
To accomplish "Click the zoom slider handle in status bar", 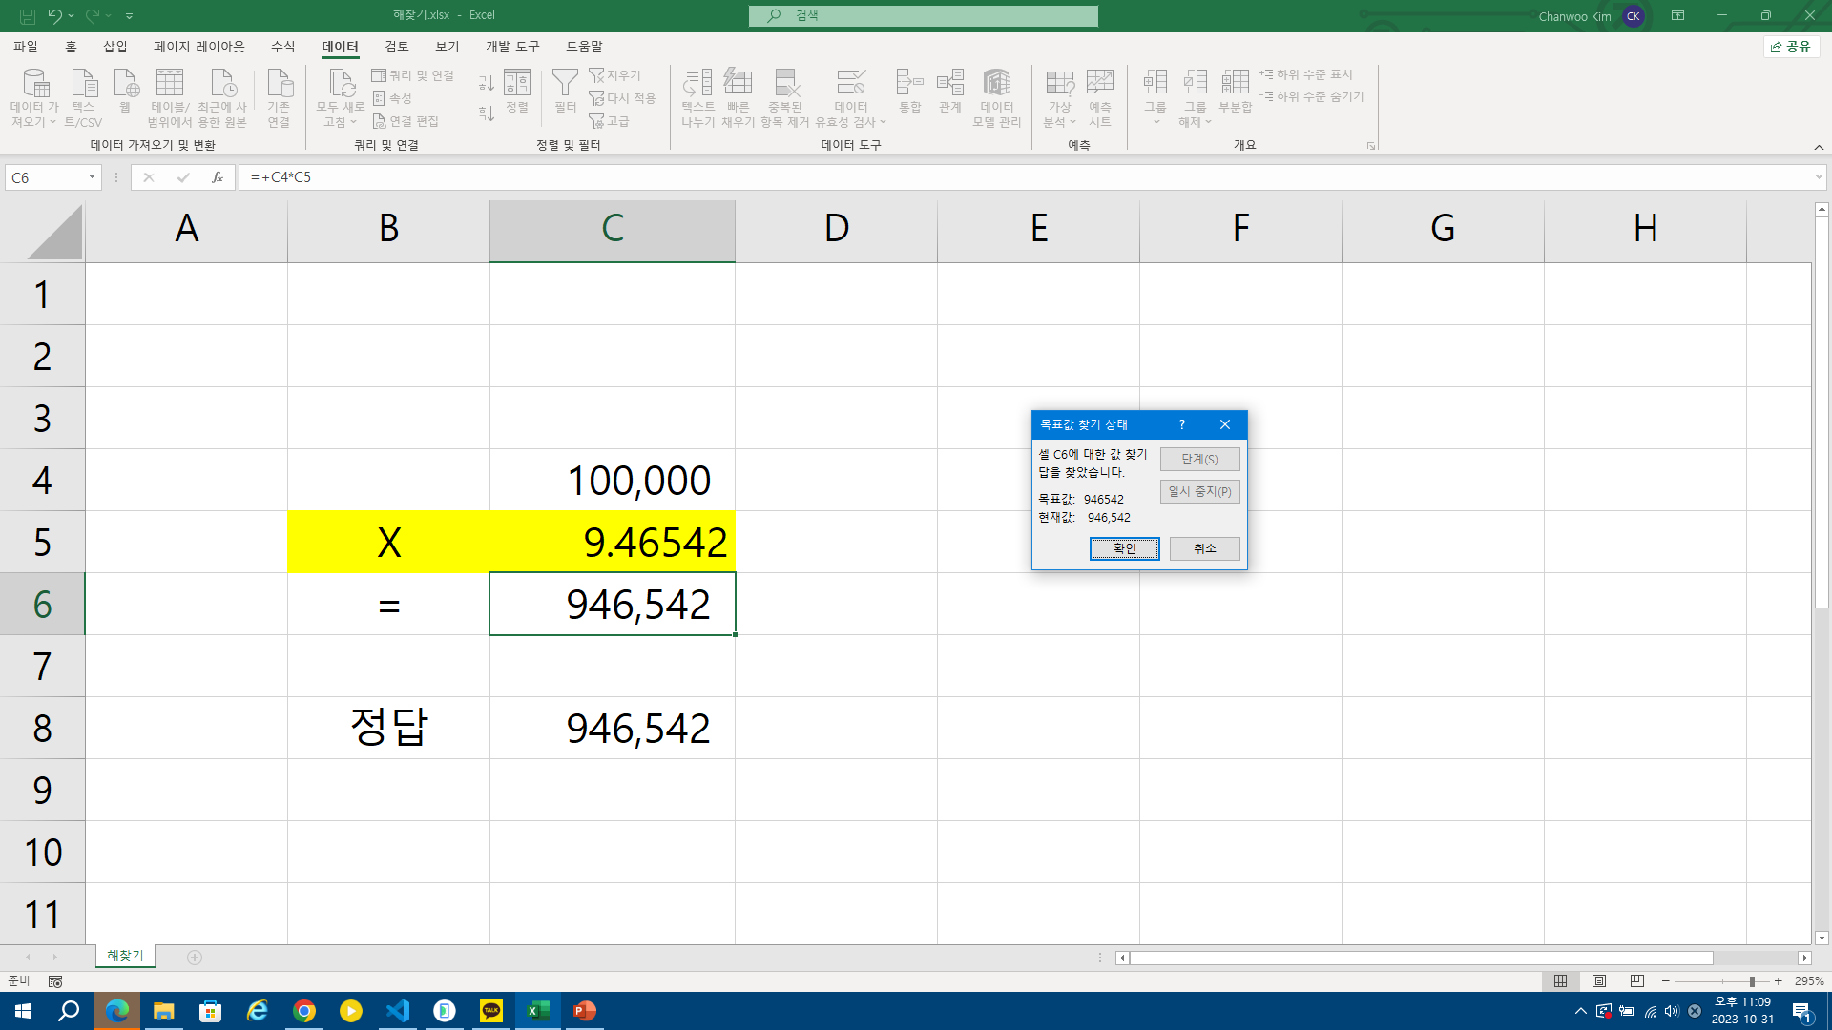I will 1752,981.
